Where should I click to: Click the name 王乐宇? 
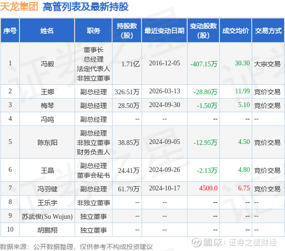47,203
